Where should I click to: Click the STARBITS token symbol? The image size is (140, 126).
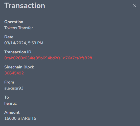click(x=27, y=118)
